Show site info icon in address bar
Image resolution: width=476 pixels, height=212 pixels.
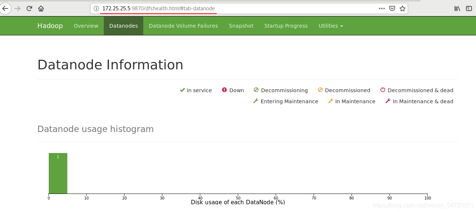click(x=96, y=8)
